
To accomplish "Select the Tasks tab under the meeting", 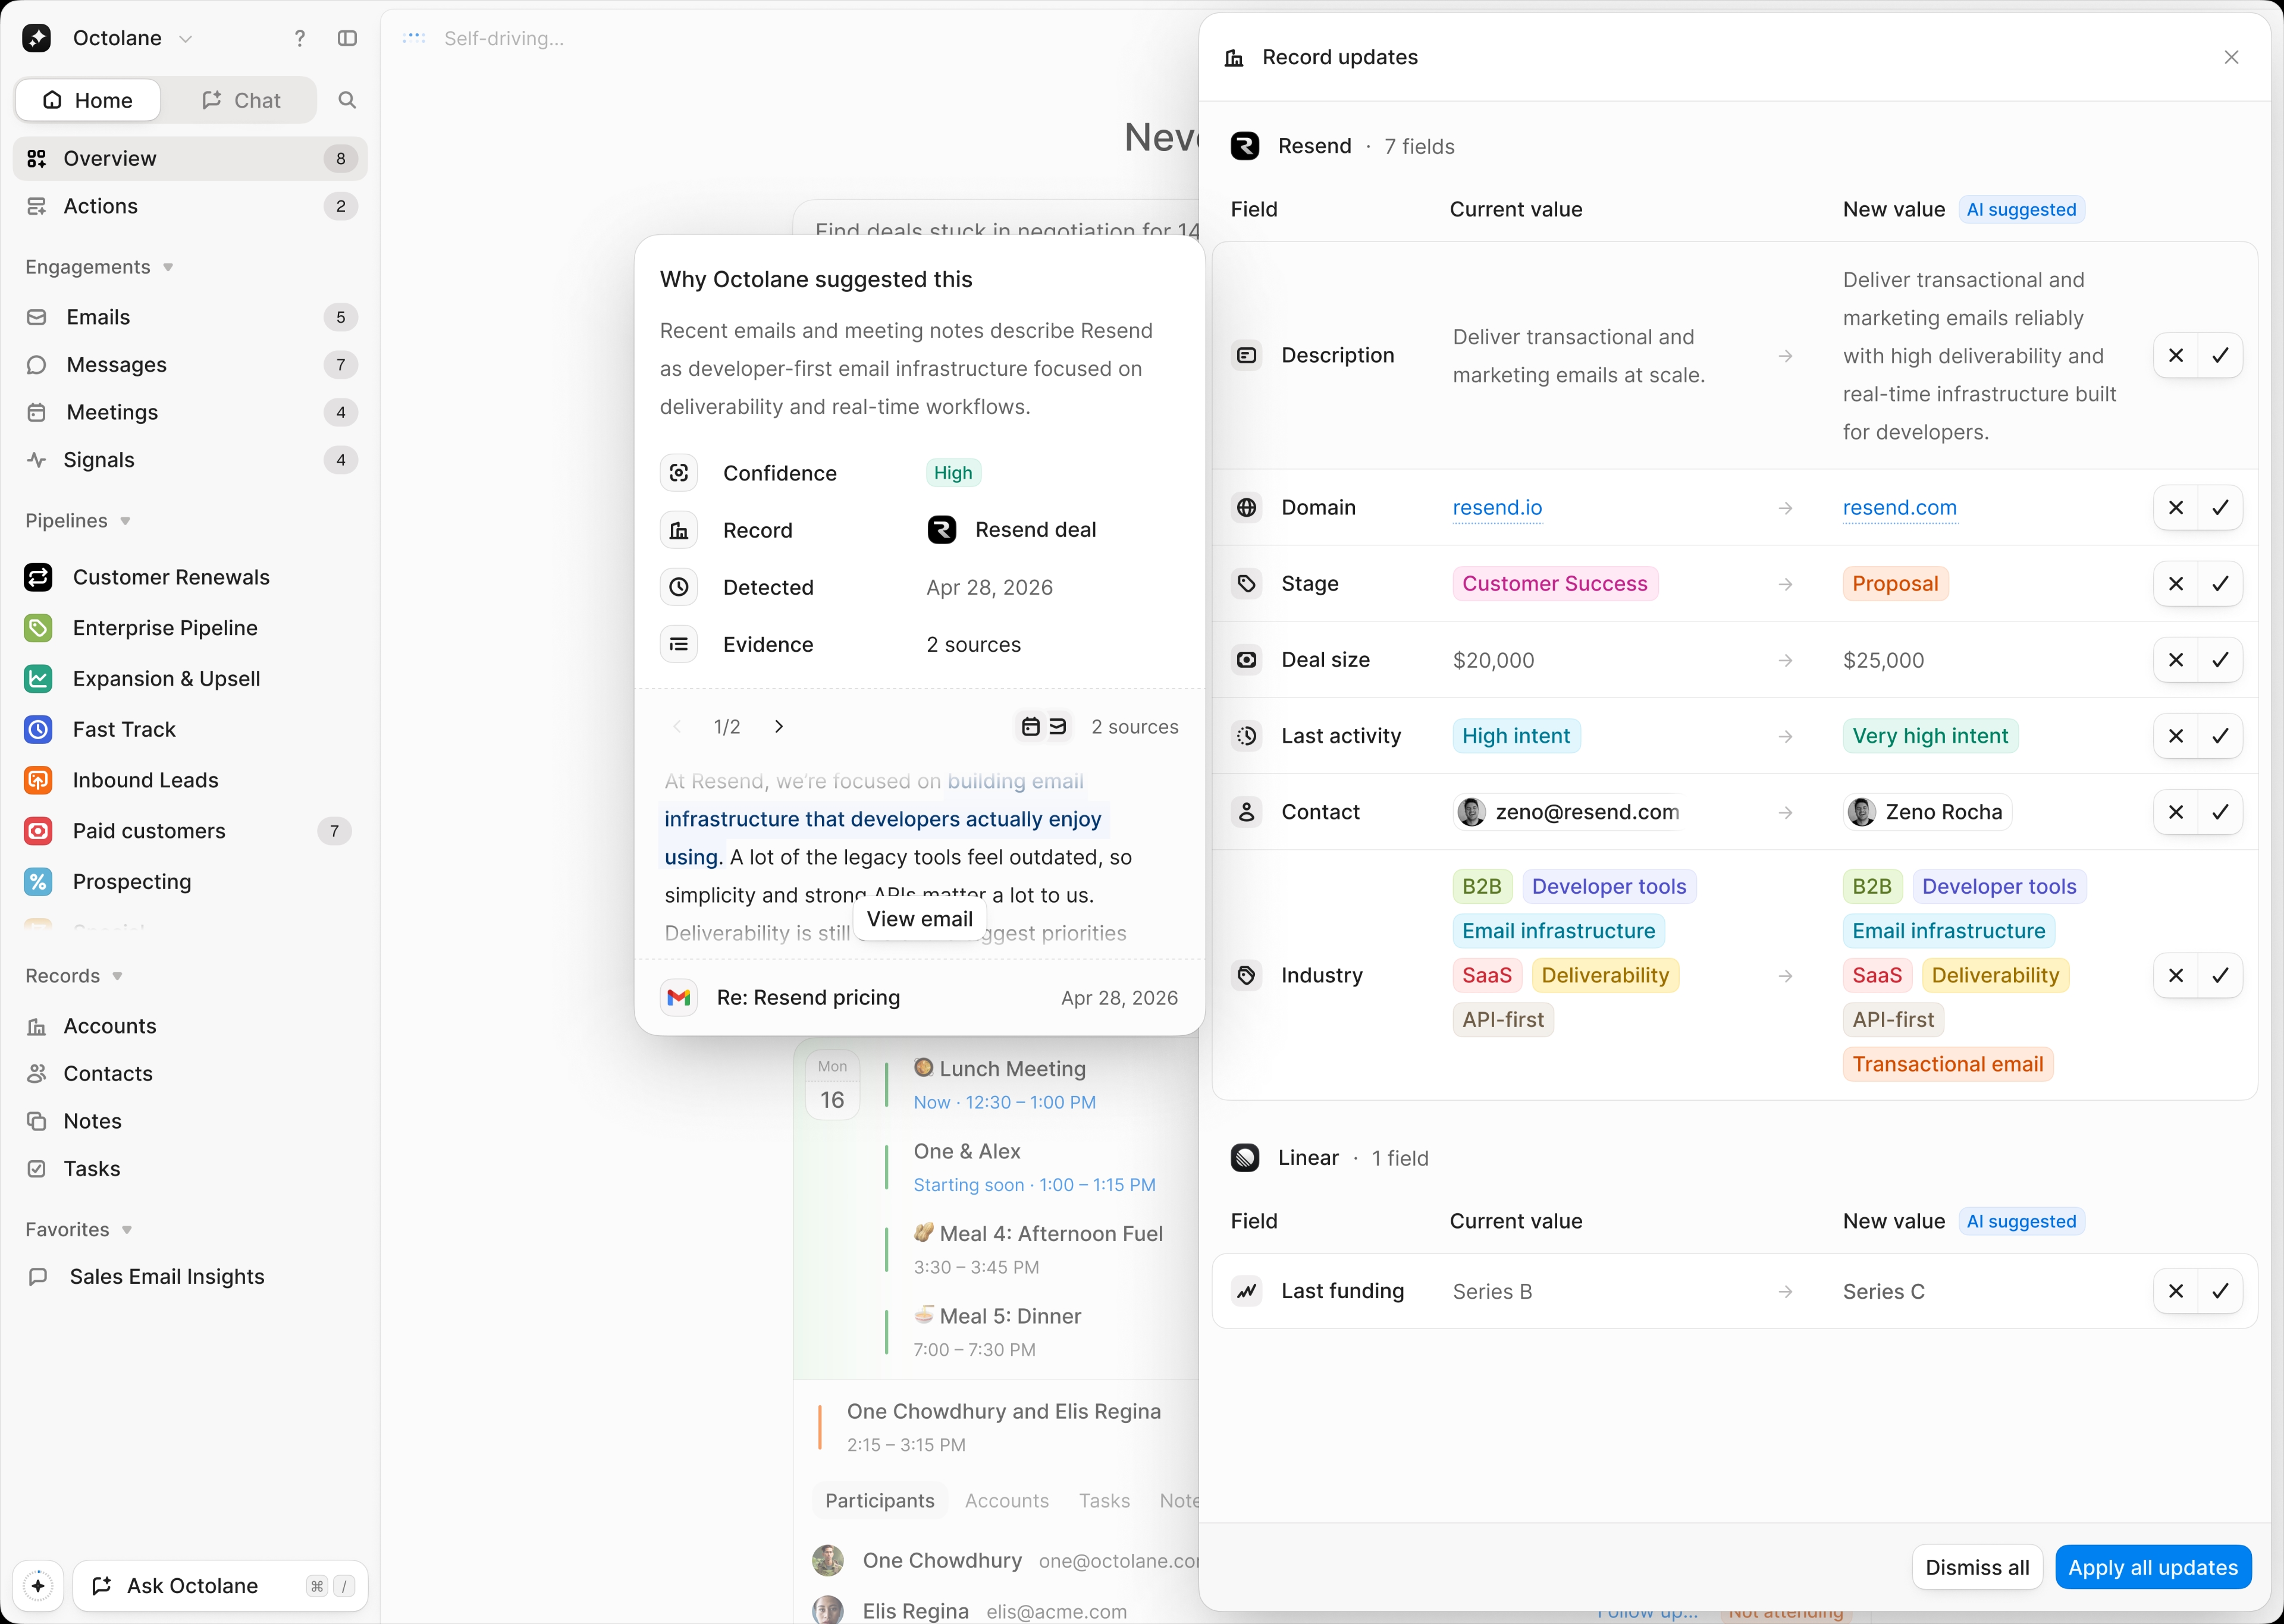I will point(1104,1501).
